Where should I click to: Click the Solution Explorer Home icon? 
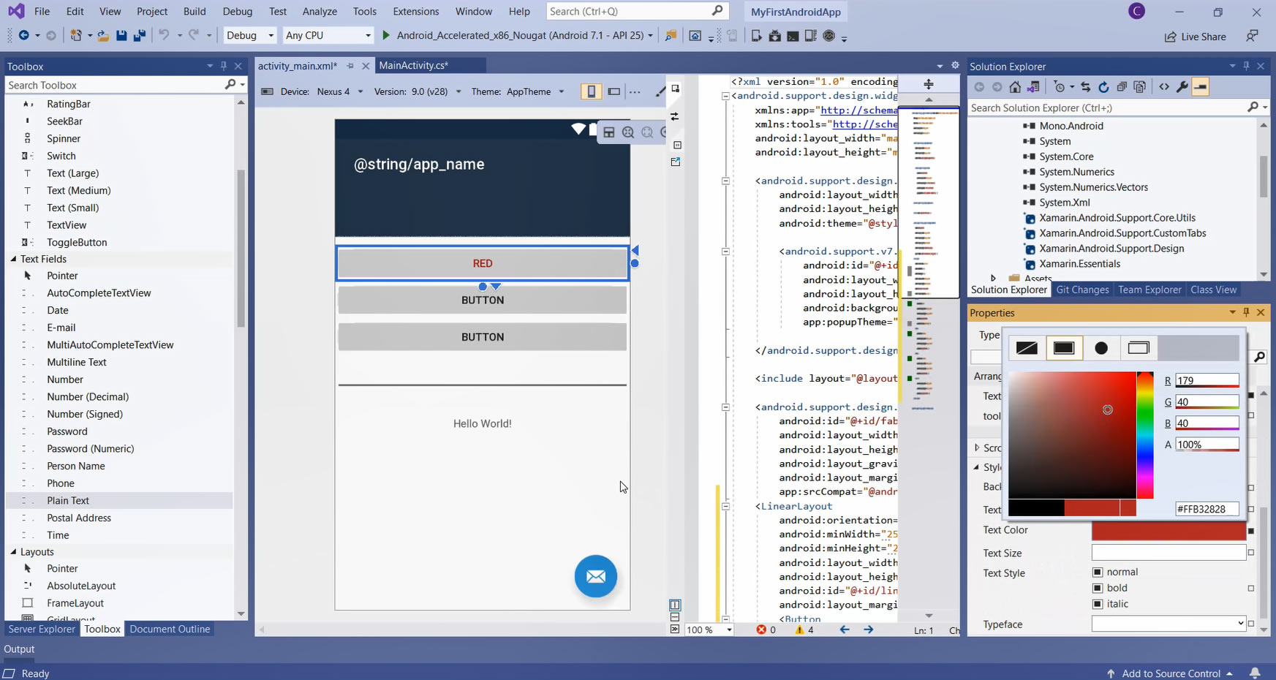point(1015,87)
